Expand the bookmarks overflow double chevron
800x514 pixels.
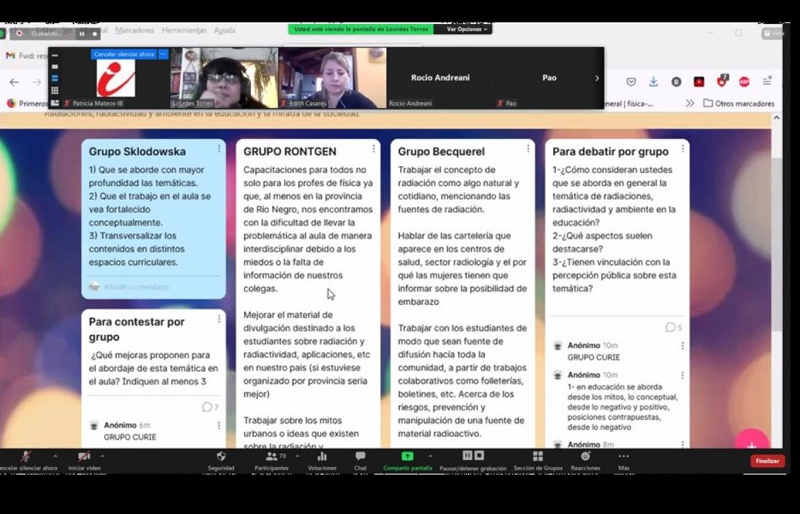click(690, 103)
